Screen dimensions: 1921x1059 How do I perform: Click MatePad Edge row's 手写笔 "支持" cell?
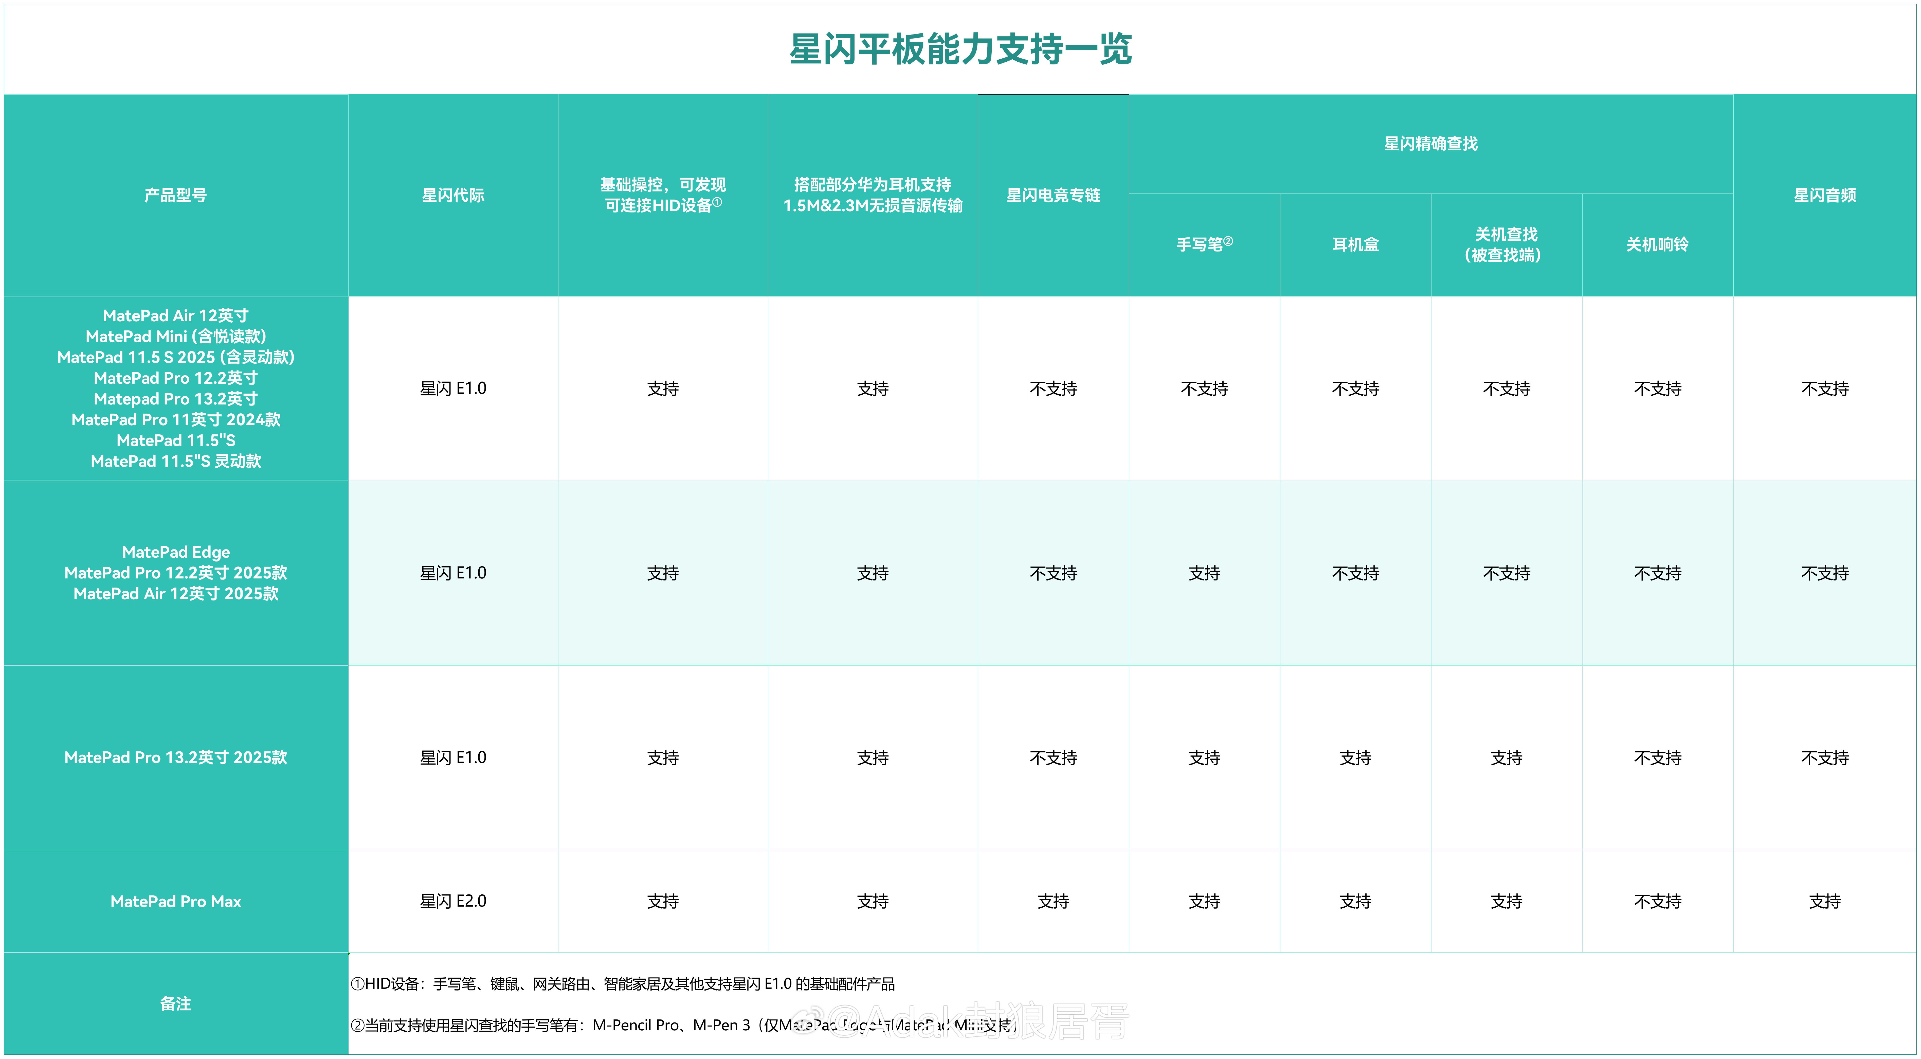[x=1204, y=573]
